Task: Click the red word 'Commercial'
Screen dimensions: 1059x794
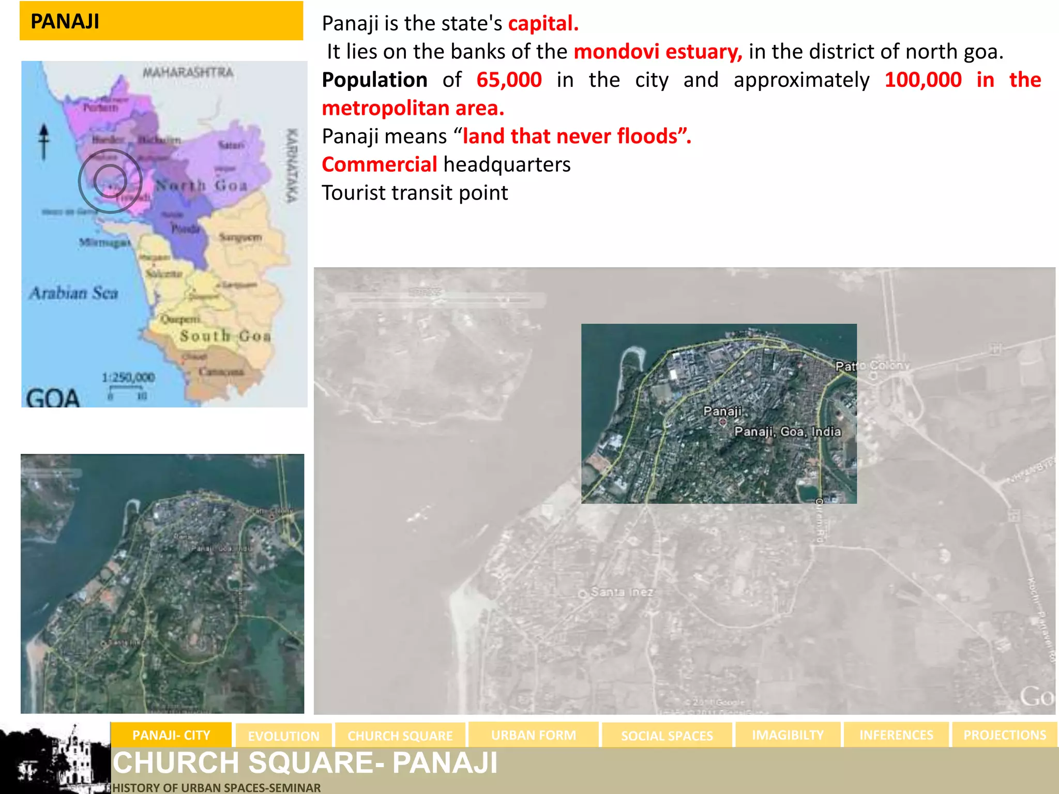Action: 380,164
